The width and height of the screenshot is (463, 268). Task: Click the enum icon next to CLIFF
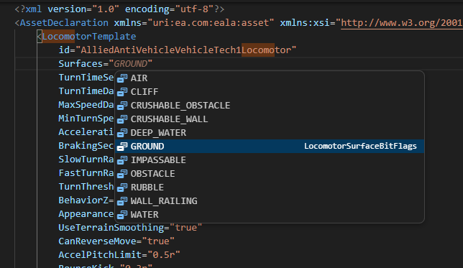pyautogui.click(x=122, y=92)
